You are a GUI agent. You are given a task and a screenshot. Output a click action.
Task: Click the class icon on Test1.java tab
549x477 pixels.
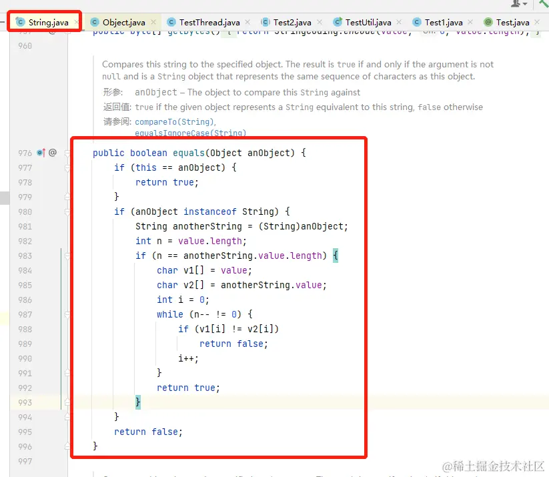pyautogui.click(x=417, y=22)
